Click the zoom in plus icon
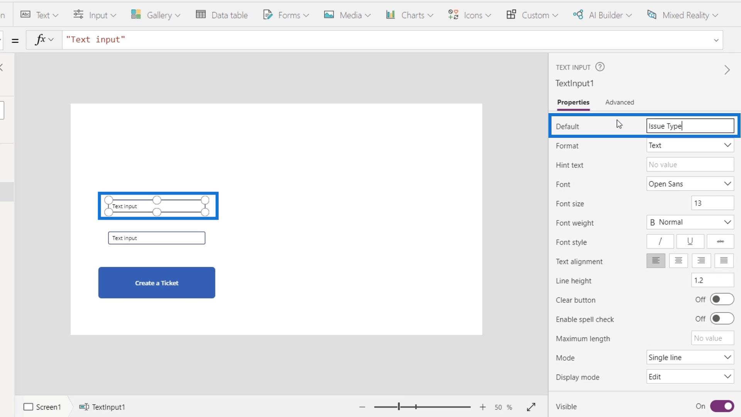Viewport: 741px width, 417px height. [x=482, y=407]
